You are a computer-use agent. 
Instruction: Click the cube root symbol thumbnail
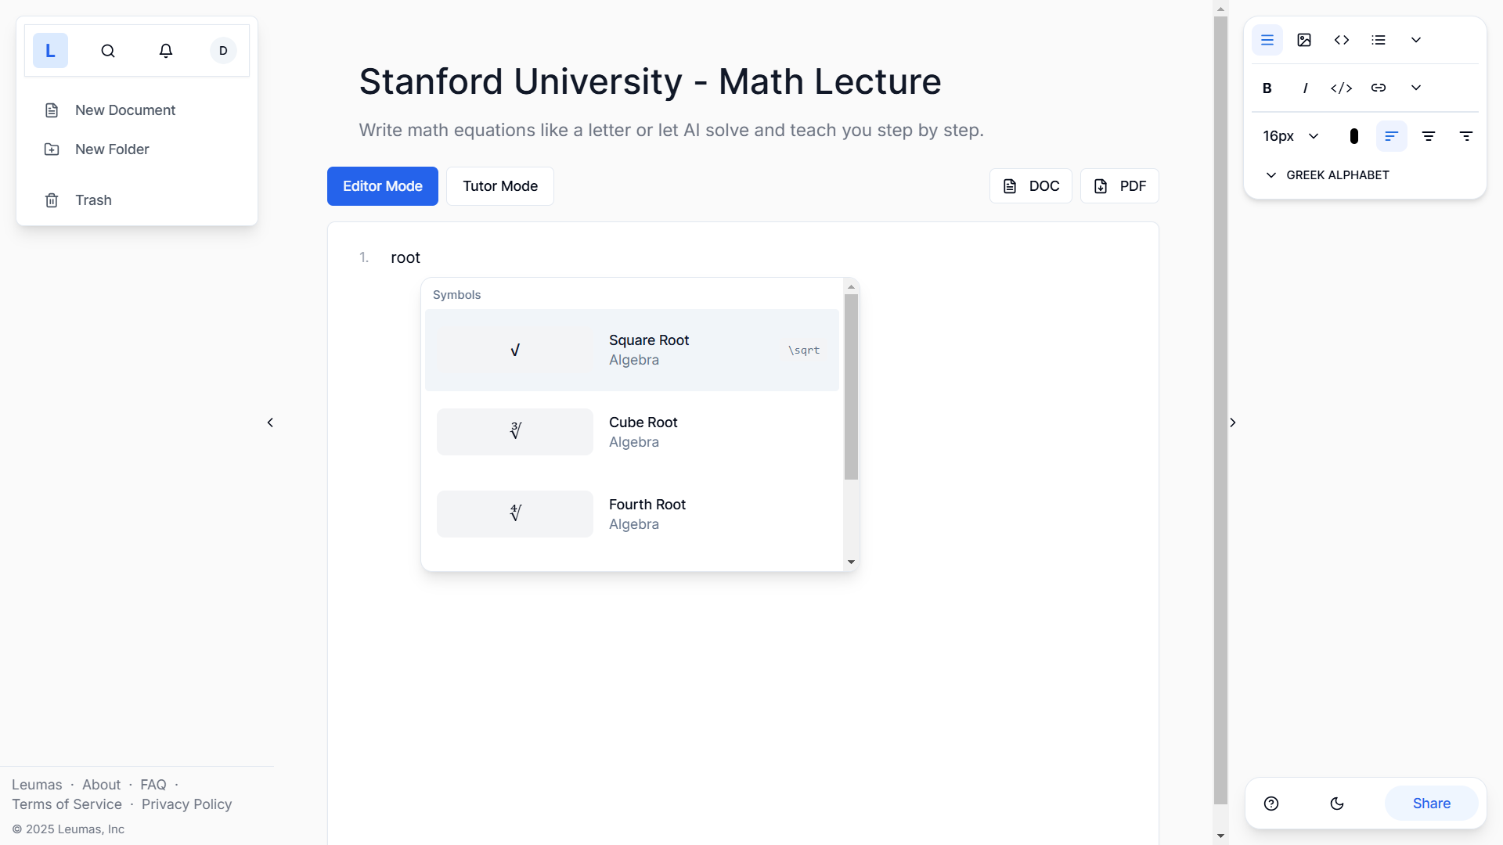(515, 432)
